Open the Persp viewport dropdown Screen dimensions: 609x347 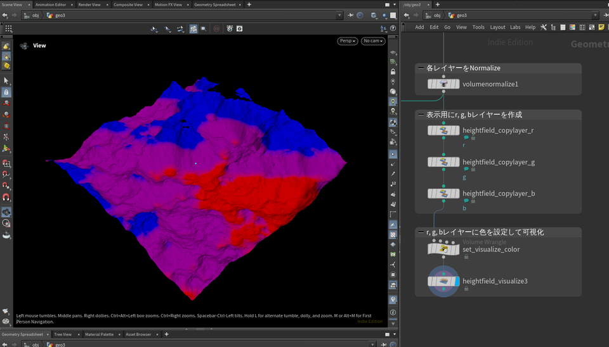click(x=348, y=41)
